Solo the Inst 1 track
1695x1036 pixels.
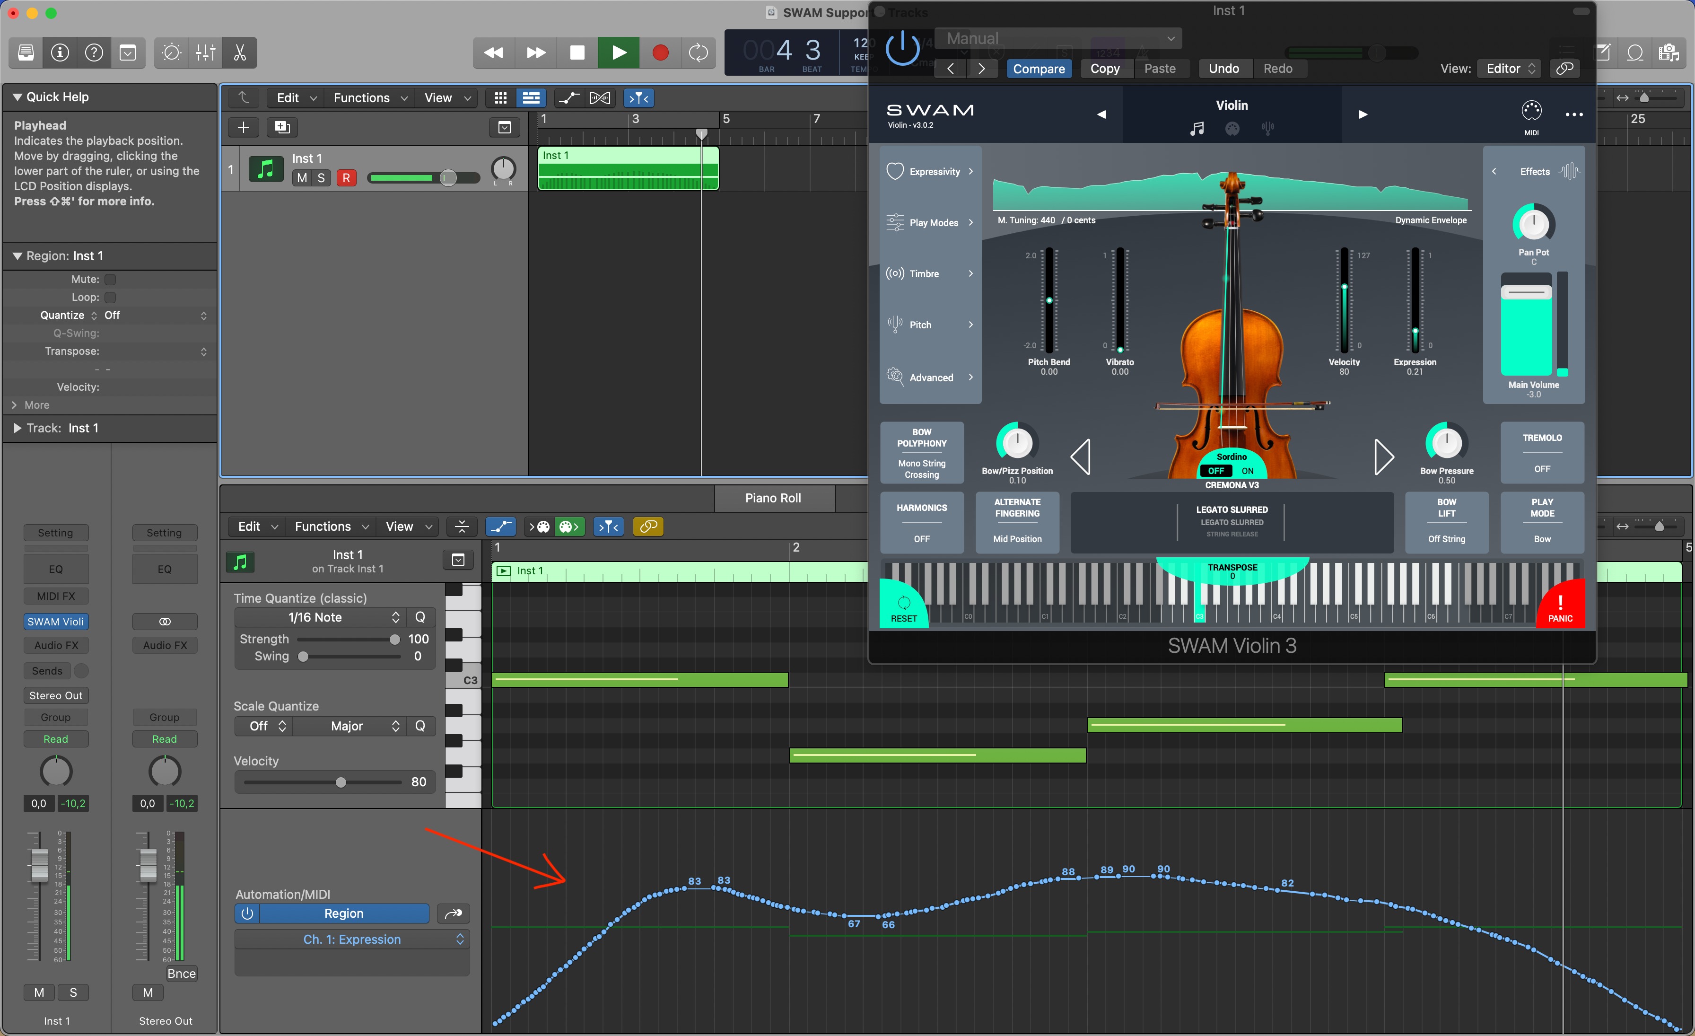tap(321, 178)
